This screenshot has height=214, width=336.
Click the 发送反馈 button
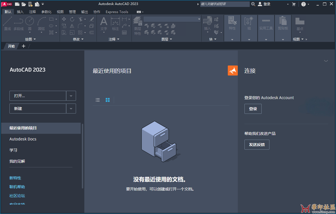click(x=257, y=145)
